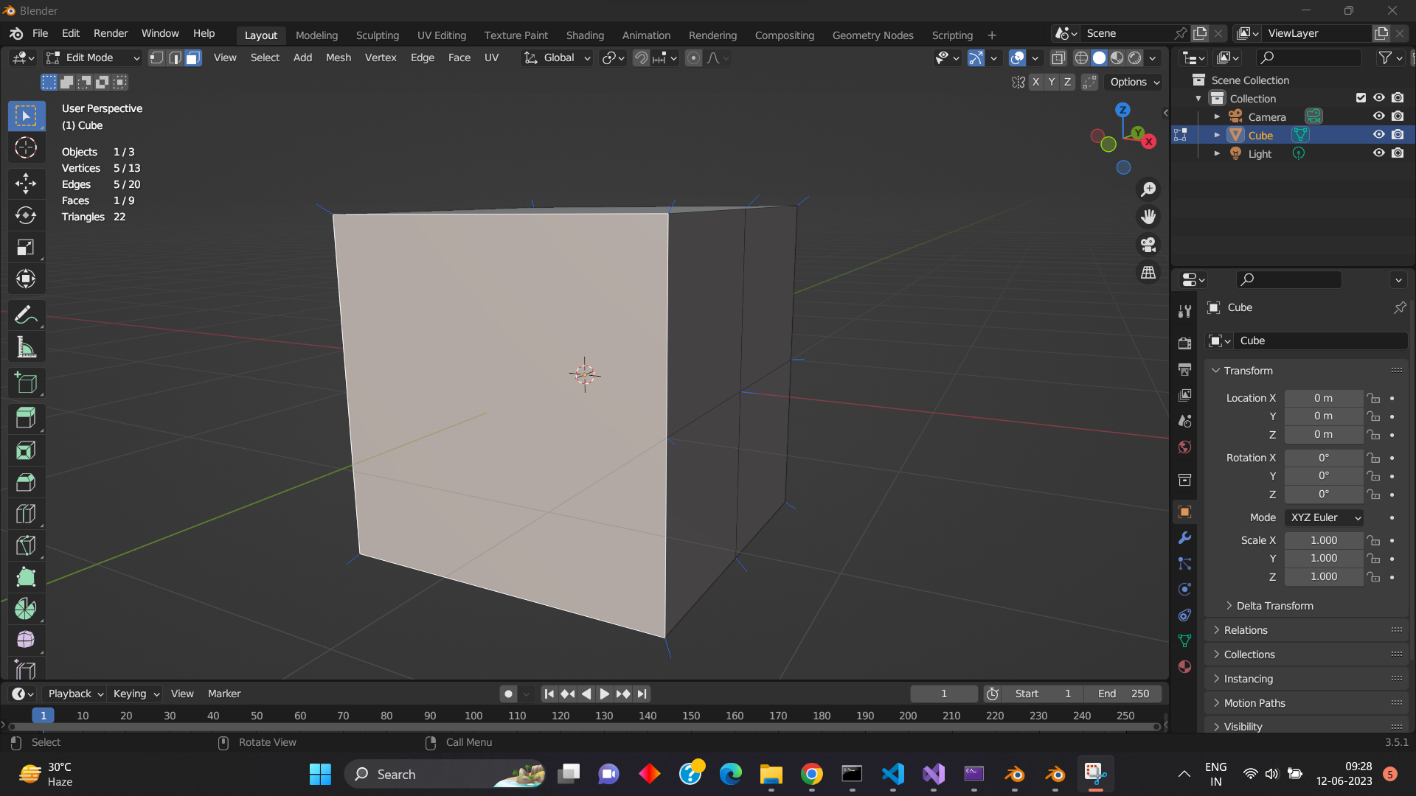Activate the Move tool
The image size is (1416, 796).
[26, 184]
